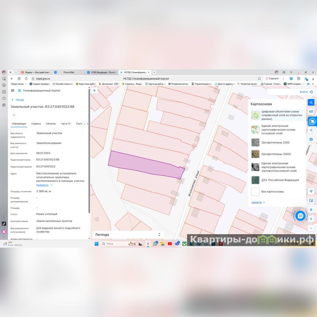
Task: Click the share map icon
Action: (x=311, y=130)
